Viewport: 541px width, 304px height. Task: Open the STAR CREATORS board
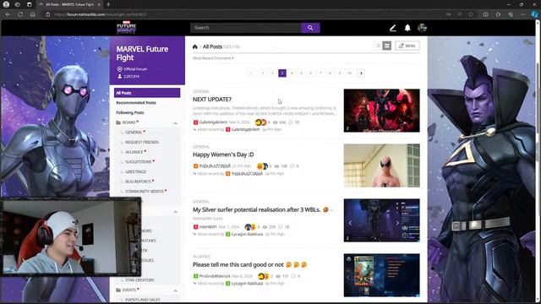139,280
